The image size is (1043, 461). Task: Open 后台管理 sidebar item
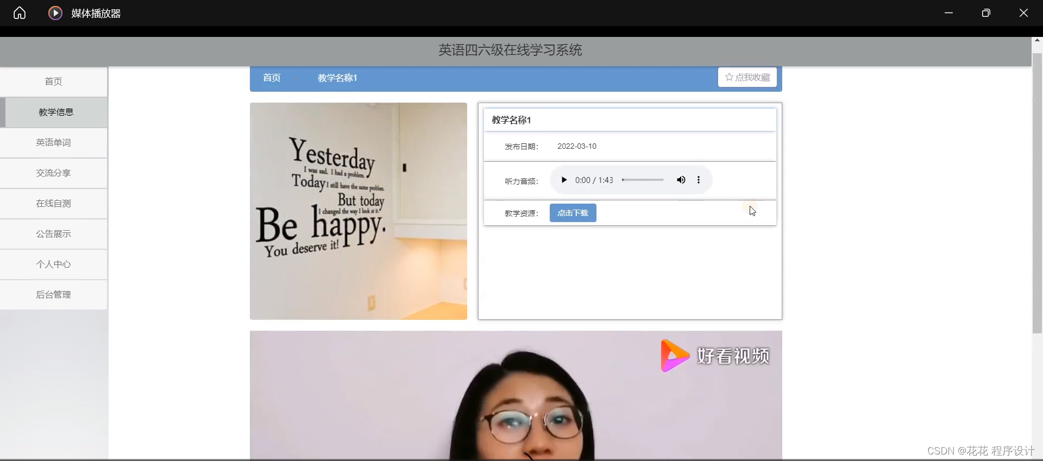click(x=53, y=294)
